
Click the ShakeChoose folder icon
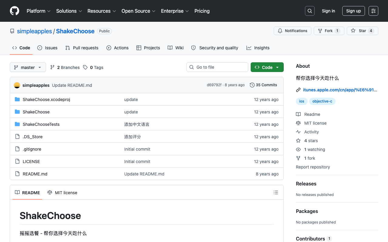(17, 112)
